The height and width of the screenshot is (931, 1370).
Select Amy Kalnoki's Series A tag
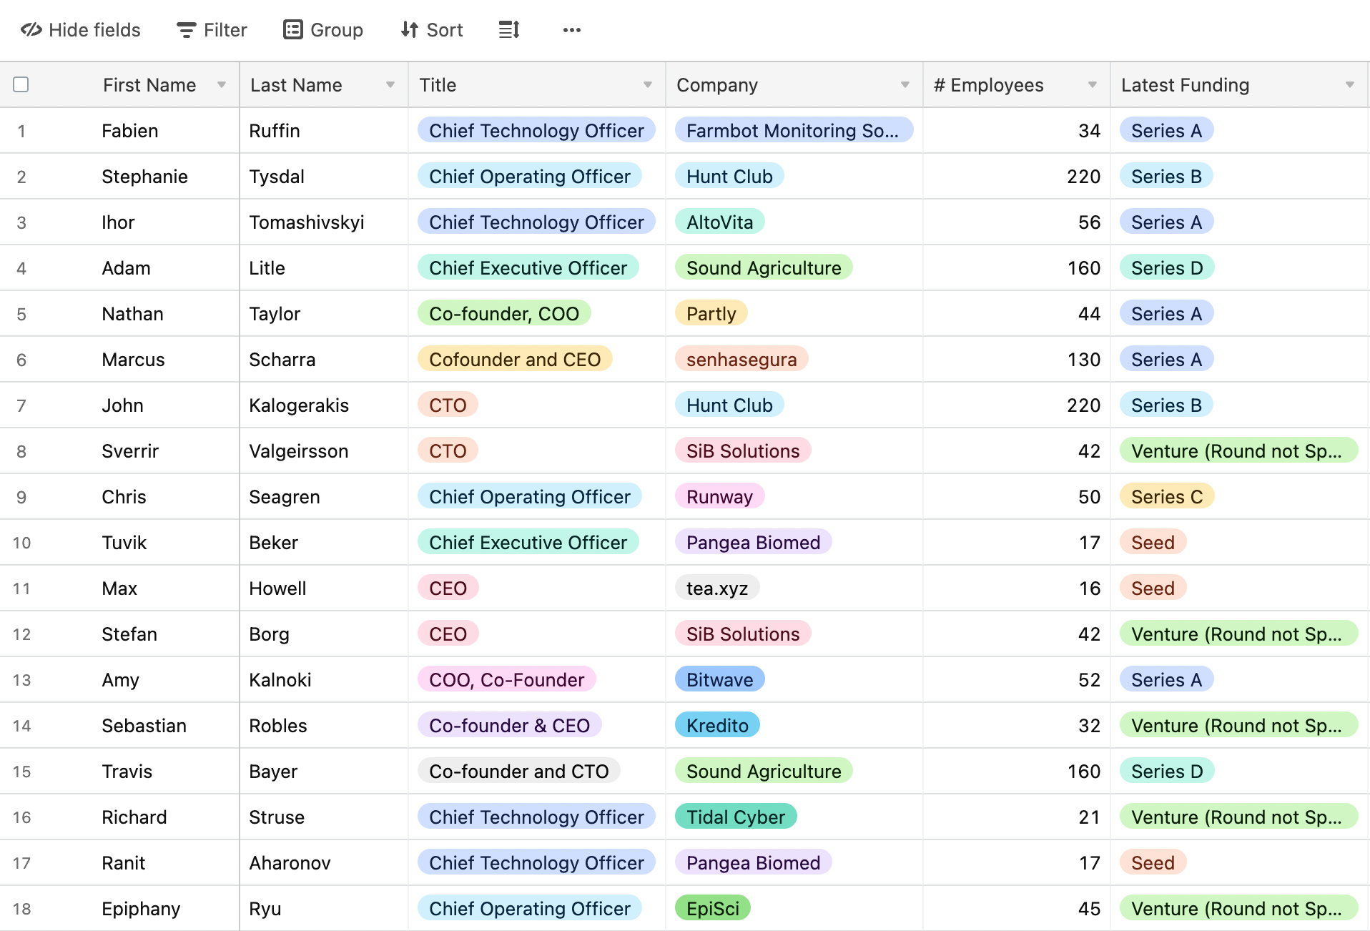tap(1166, 680)
